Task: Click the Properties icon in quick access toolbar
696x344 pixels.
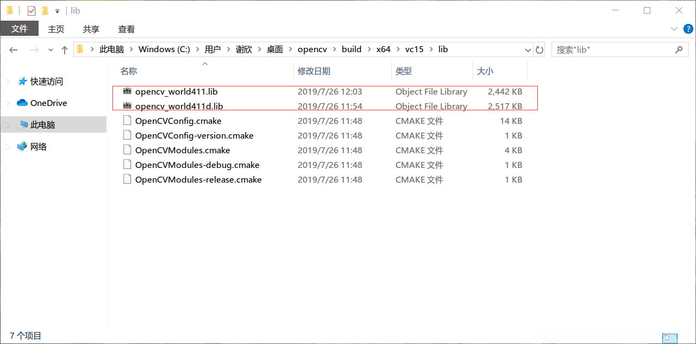Action: tap(32, 10)
